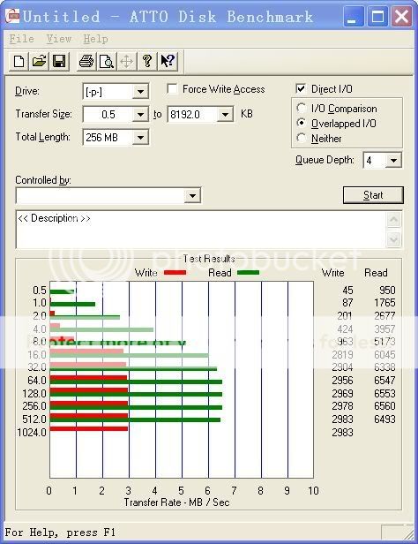Expand the Controlled by dropdown
418x544 pixels.
[192, 196]
